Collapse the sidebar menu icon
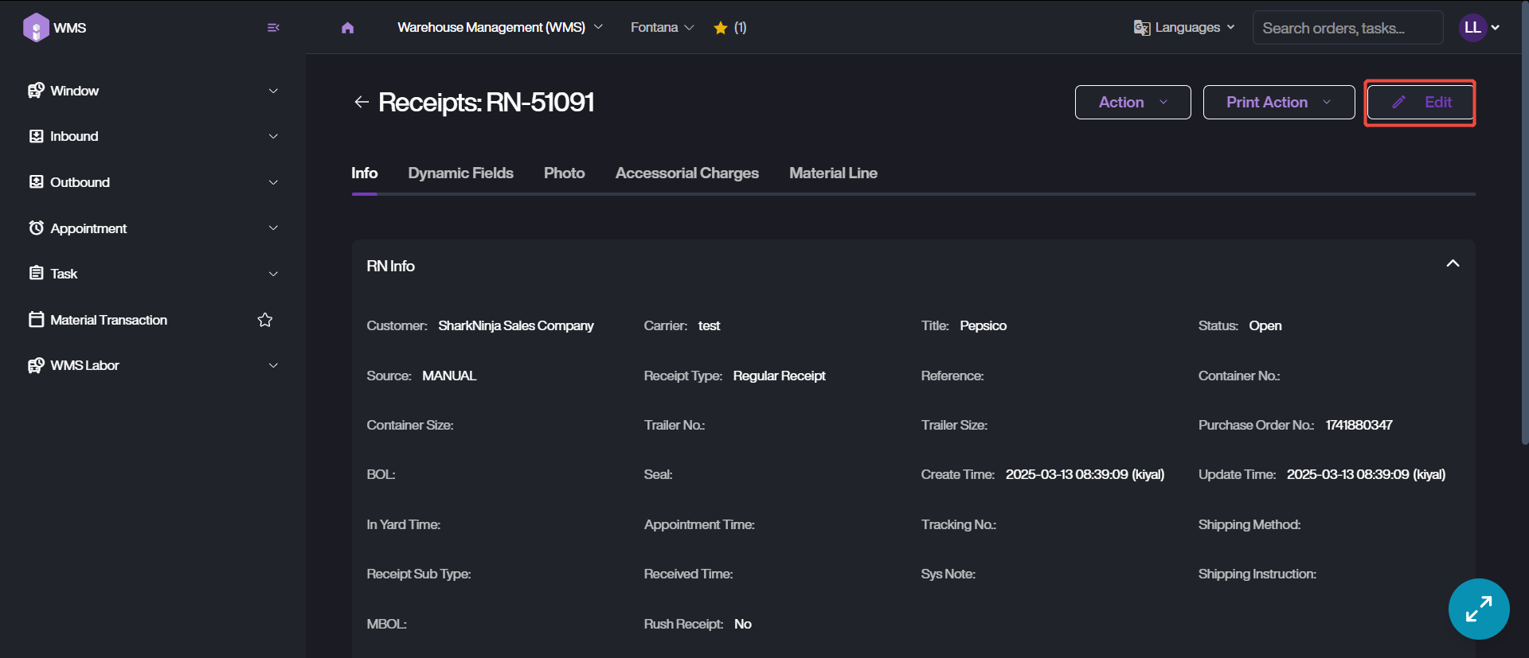Screen dimensions: 1529x658 273,28
